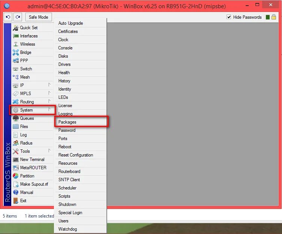This screenshot has width=282, height=234.
Task: Open the Scripts menu entry
Action: pos(81,196)
